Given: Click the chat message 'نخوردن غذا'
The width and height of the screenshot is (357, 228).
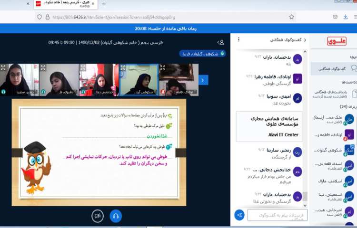Looking at the screenshot, I should pos(282,104).
